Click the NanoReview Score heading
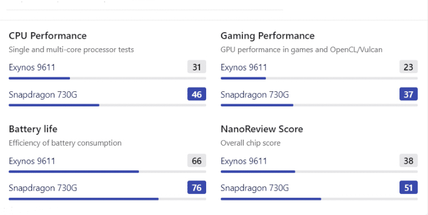This screenshot has height=215, width=428. pyautogui.click(x=262, y=129)
